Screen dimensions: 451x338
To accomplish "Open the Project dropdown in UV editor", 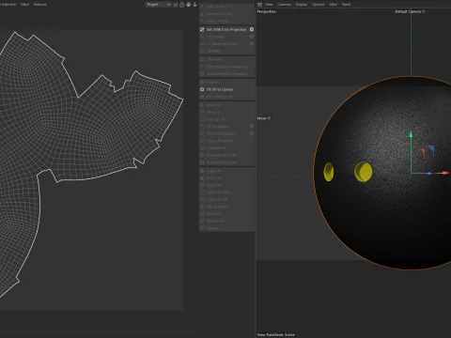I will click(159, 5).
